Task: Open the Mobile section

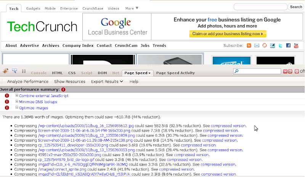Action: coord(50,8)
